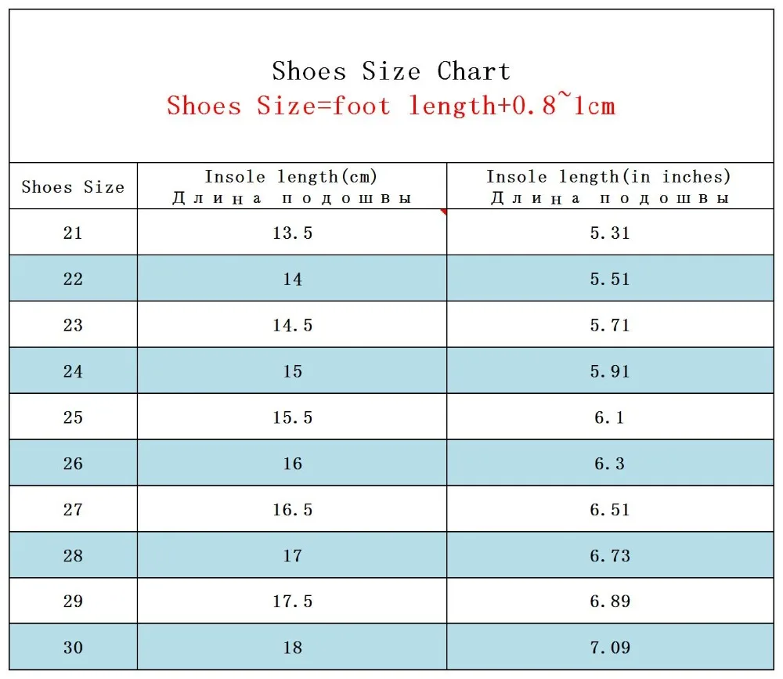Select the 5.91 inches cell
Screen dimensions: 783x679
pos(610,370)
